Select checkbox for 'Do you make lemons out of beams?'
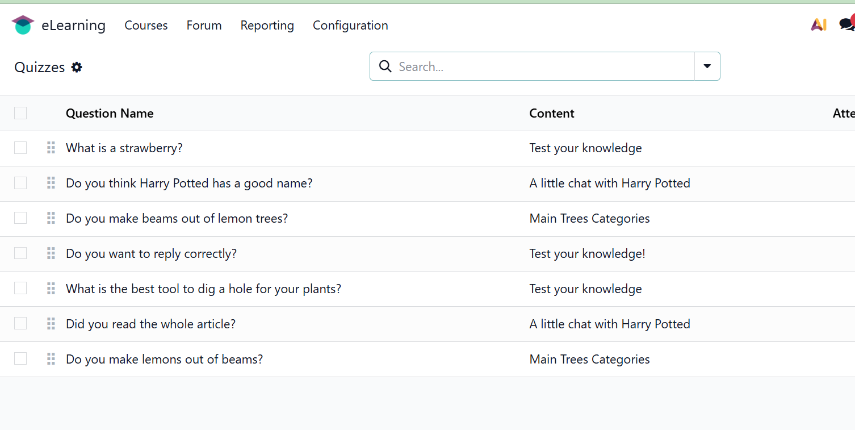This screenshot has width=855, height=430. (x=20, y=358)
